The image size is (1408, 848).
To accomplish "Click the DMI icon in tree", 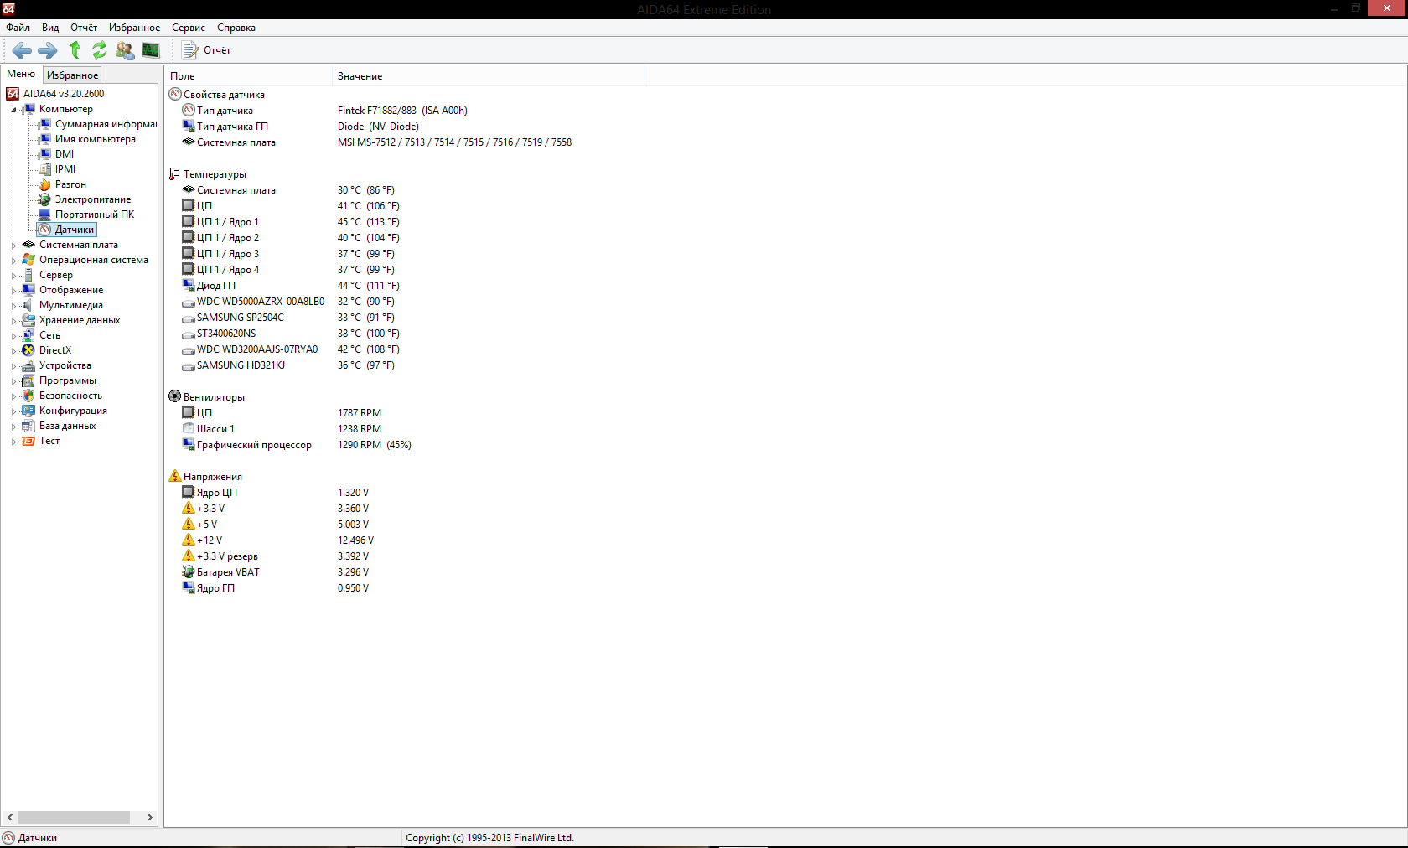I will pos(45,154).
